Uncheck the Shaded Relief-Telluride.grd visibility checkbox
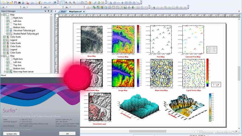This screenshot has height=136, width=242. pos(8,34)
